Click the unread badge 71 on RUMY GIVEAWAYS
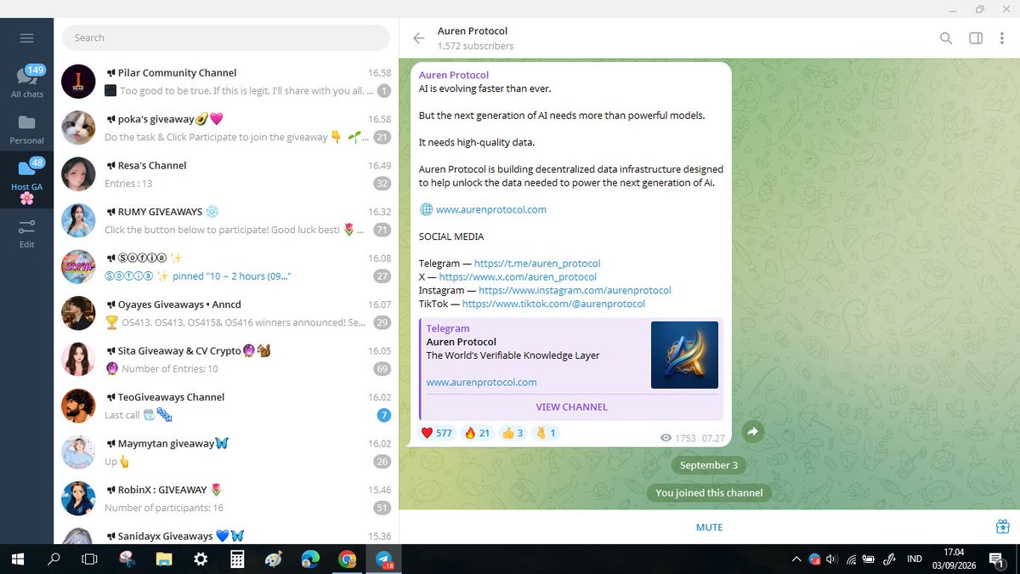 382,230
